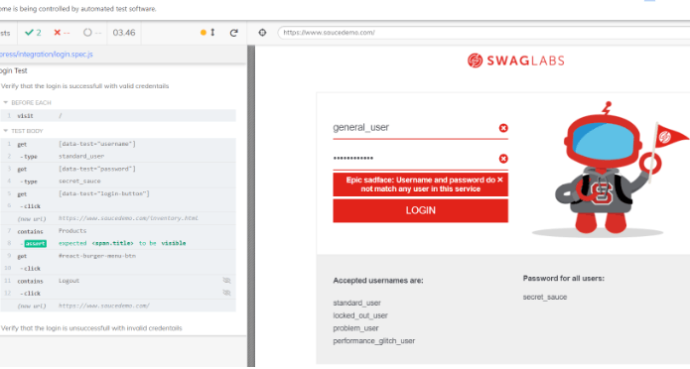Click the secret_sauce password text

pyautogui.click(x=545, y=298)
